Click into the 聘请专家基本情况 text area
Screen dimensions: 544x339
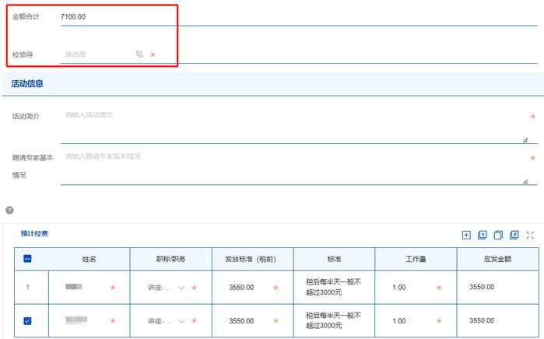click(292, 166)
